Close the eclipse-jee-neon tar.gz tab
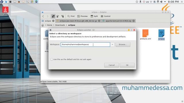The image size is (184, 103). (x=99, y=21)
